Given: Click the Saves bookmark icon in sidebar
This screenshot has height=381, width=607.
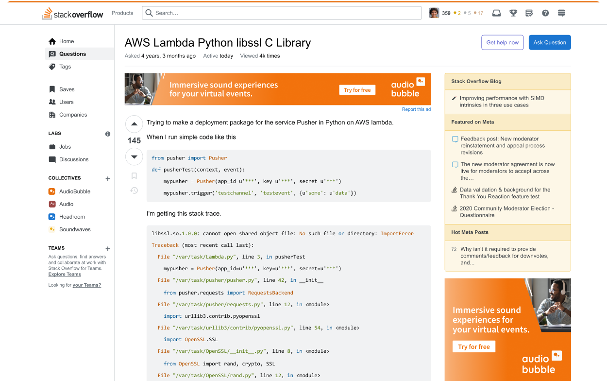Looking at the screenshot, I should (52, 89).
